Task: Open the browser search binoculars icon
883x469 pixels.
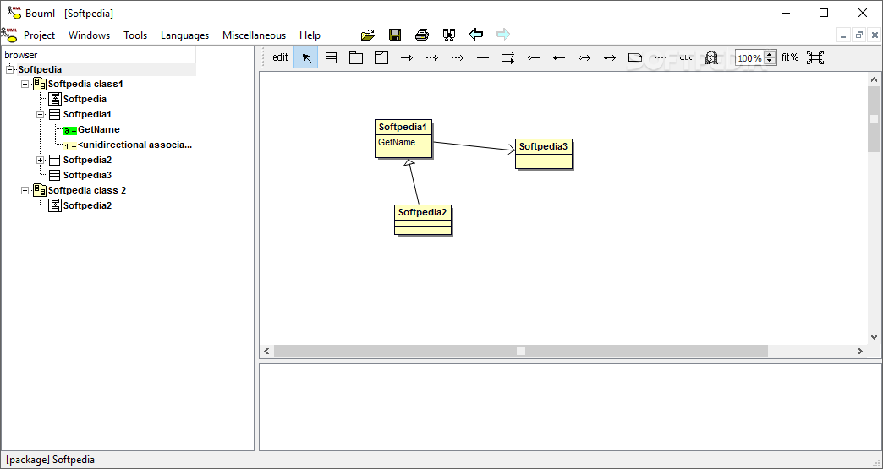Action: pyautogui.click(x=449, y=35)
